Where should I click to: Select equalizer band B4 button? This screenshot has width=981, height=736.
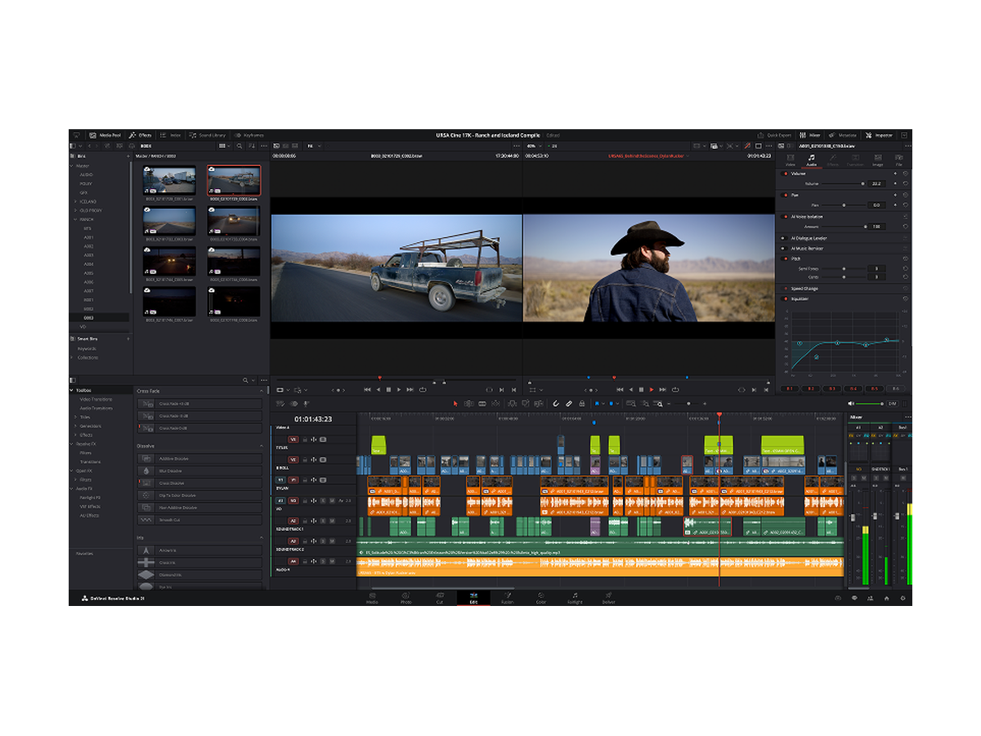click(853, 388)
